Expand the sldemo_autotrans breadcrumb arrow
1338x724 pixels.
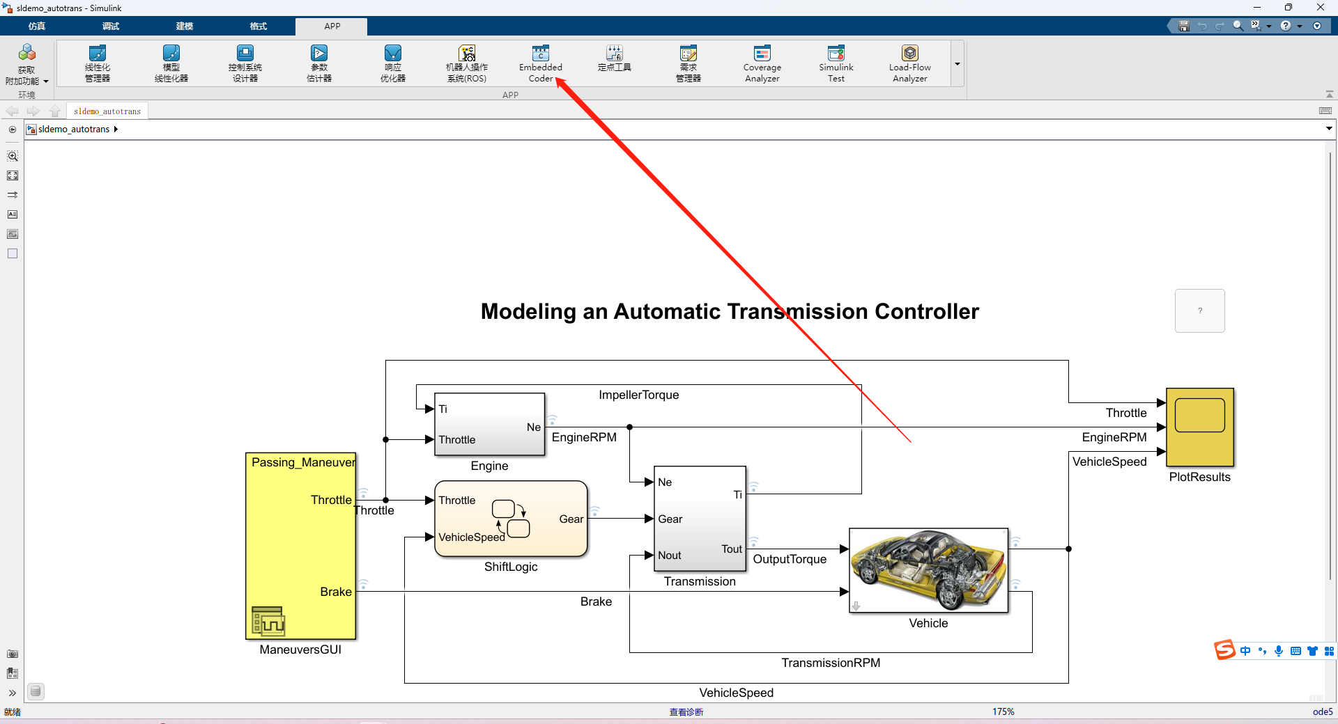[x=116, y=129]
